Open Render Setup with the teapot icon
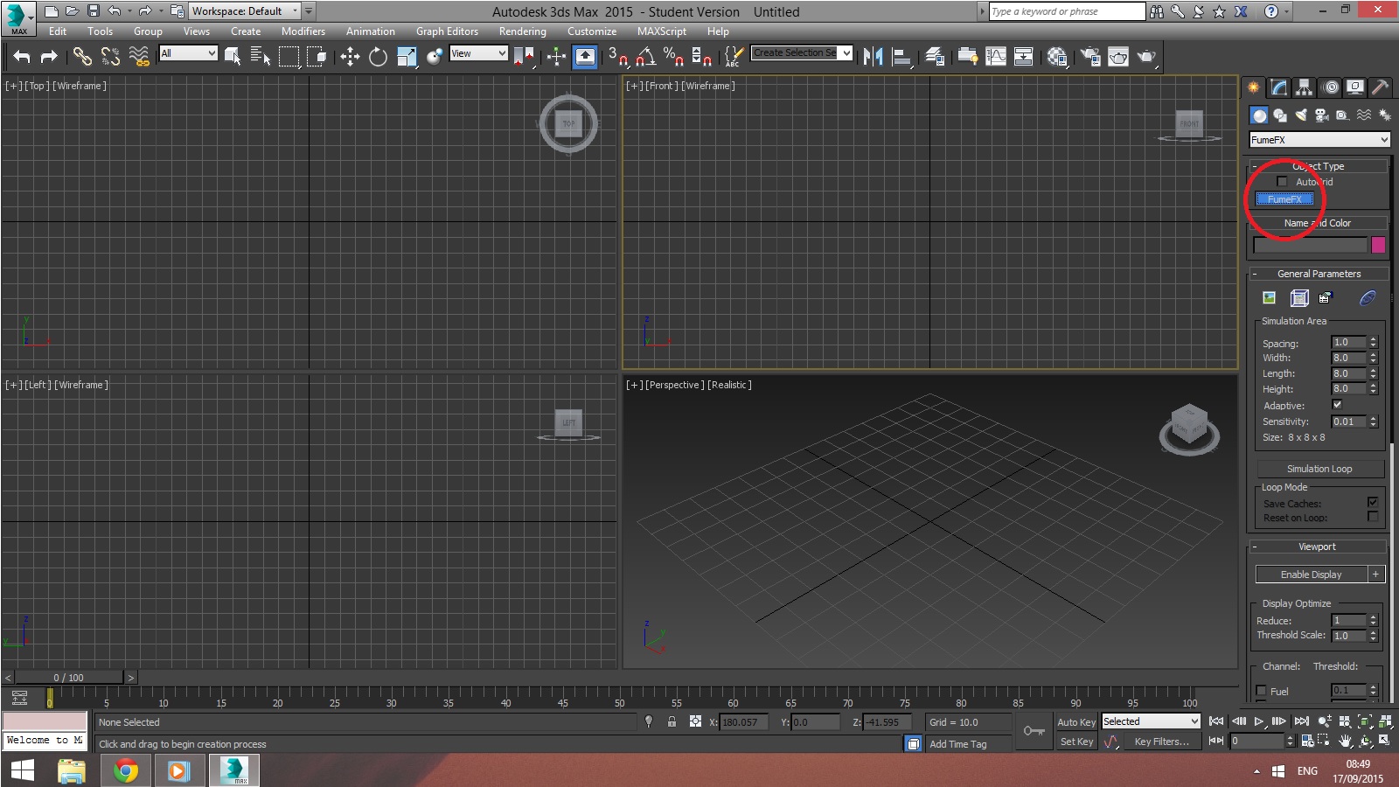This screenshot has width=1399, height=787. [x=1090, y=57]
